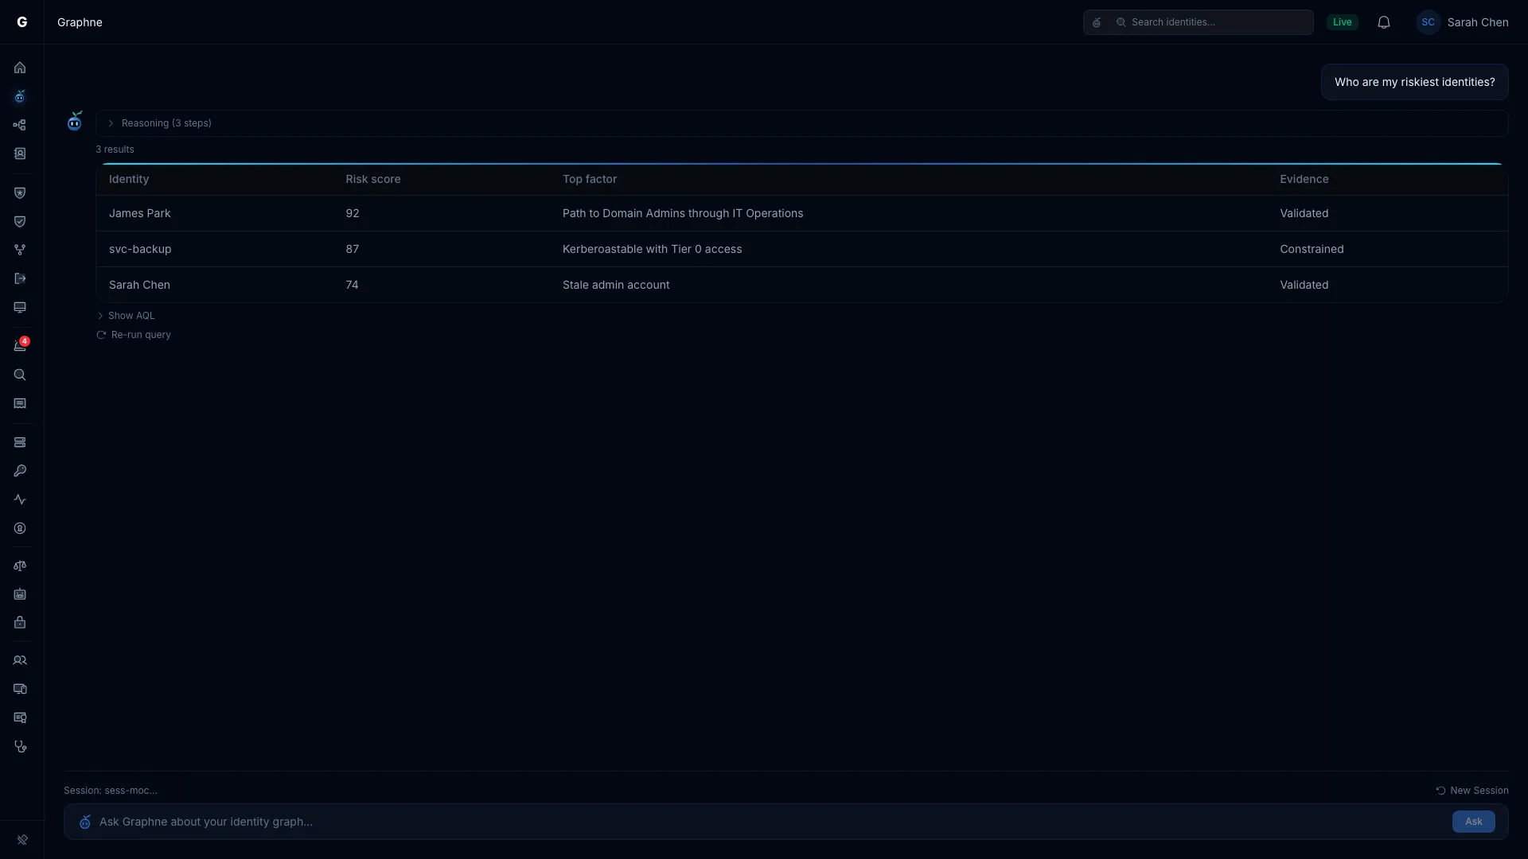Open the devices icon in sidebar
Screen dimensions: 1528x859
click(20, 689)
